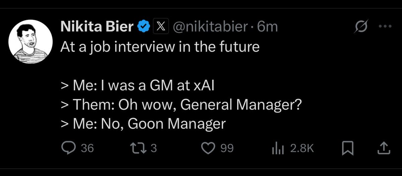
Task: Click the 6m post timestamp
Action: (268, 27)
